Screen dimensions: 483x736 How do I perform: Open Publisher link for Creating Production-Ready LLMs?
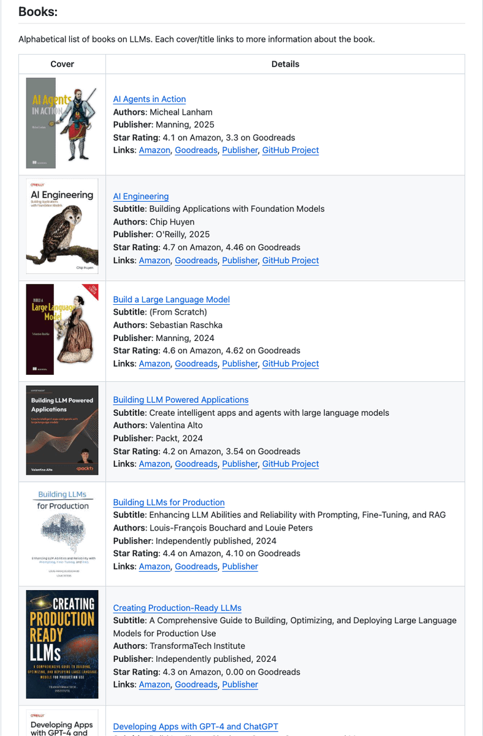coord(240,684)
